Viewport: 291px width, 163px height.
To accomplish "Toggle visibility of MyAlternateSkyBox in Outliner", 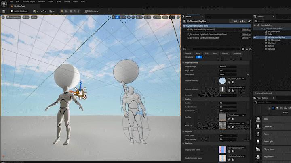I will (255, 37).
